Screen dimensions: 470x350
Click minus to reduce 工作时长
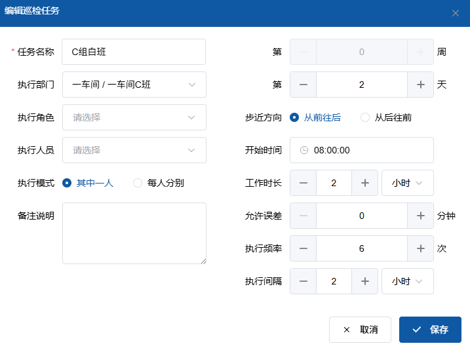pyautogui.click(x=304, y=183)
